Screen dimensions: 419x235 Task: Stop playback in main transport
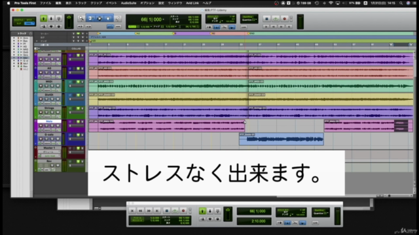point(266,19)
